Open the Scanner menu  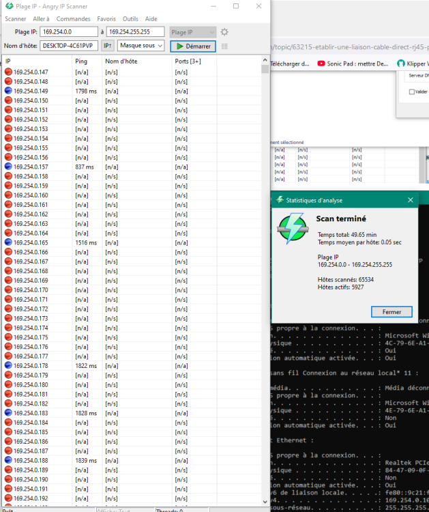coord(15,19)
